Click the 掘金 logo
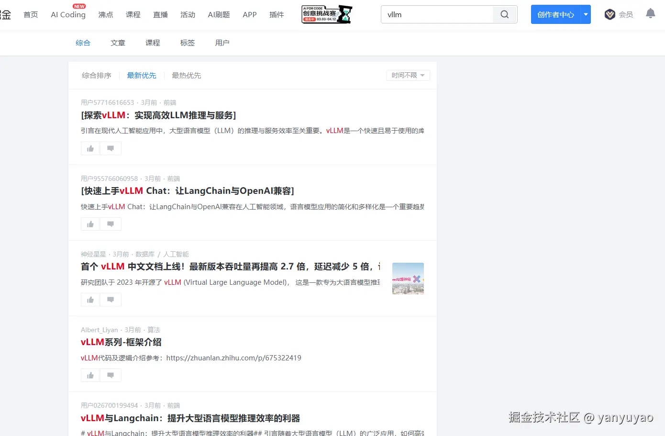This screenshot has width=665, height=436. [5, 13]
